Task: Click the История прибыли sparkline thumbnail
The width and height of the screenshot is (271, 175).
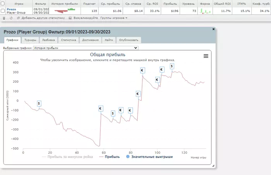Action: [x=65, y=11]
